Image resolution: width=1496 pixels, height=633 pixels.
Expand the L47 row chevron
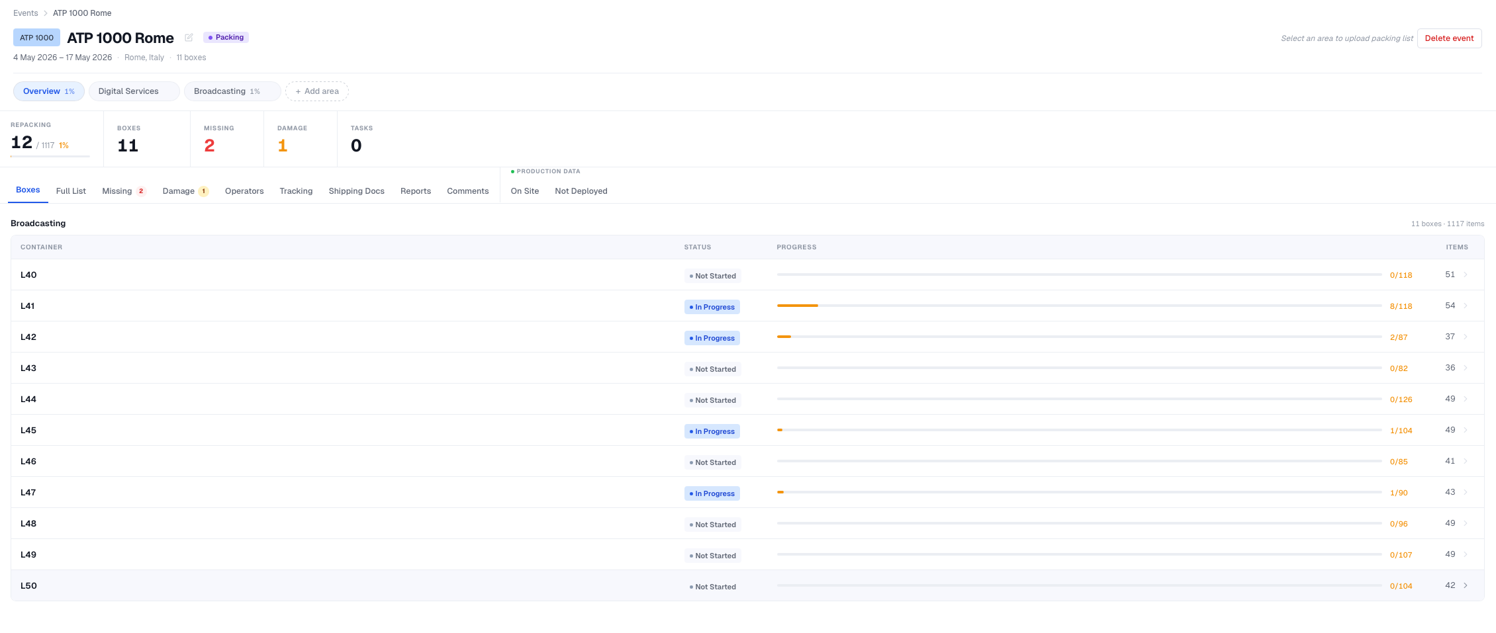1466,492
